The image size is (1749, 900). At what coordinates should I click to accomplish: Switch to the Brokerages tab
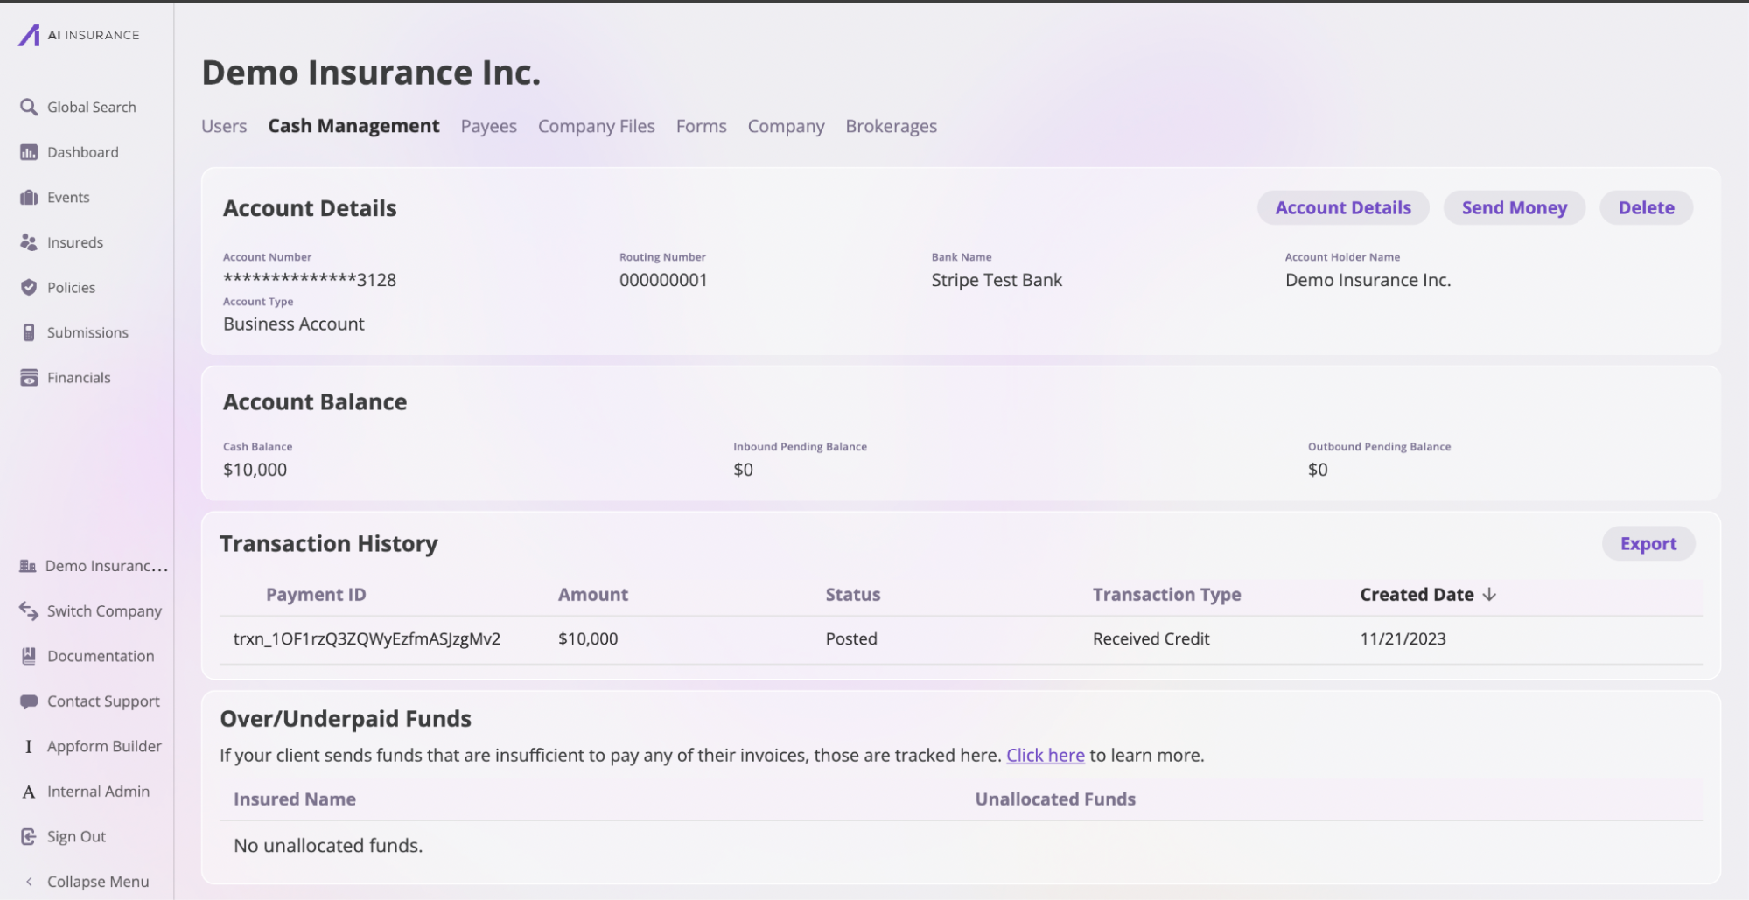892,126
